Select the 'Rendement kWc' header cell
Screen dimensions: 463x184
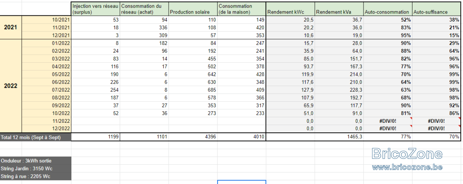point(291,9)
